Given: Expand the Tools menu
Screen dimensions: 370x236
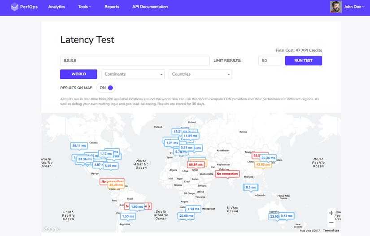Looking at the screenshot, I should (84, 7).
